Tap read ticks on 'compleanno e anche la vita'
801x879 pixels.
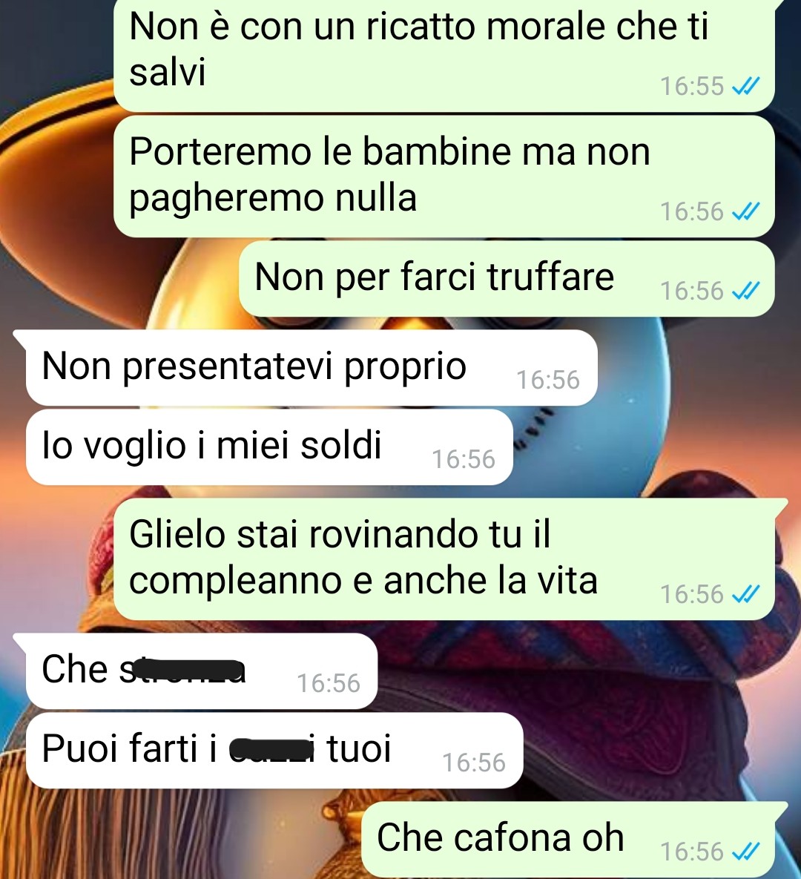point(746,593)
